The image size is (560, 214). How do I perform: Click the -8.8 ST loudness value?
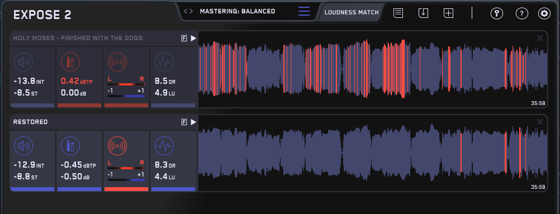(27, 177)
